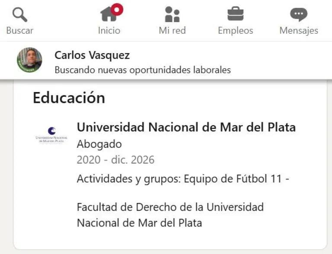Go to the Inicio tab label
Image resolution: width=332 pixels, height=254 pixels.
[109, 31]
